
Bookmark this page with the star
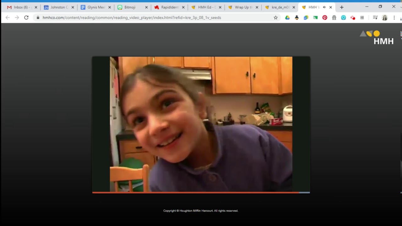pyautogui.click(x=276, y=18)
